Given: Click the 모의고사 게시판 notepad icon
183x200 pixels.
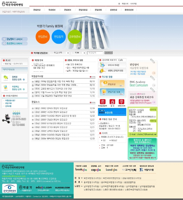Looking at the screenshot, I should coord(102,65).
